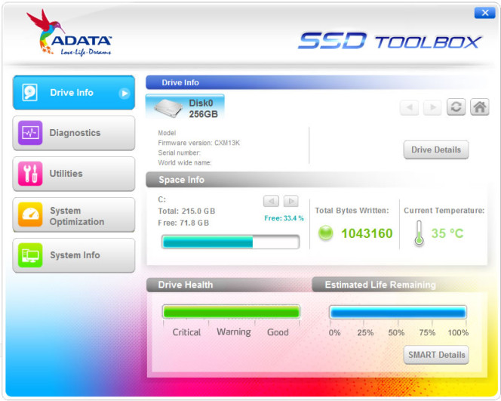Viewport: 501px width, 401px height.
Task: Close the SSD Toolbox window
Action: pos(485,13)
